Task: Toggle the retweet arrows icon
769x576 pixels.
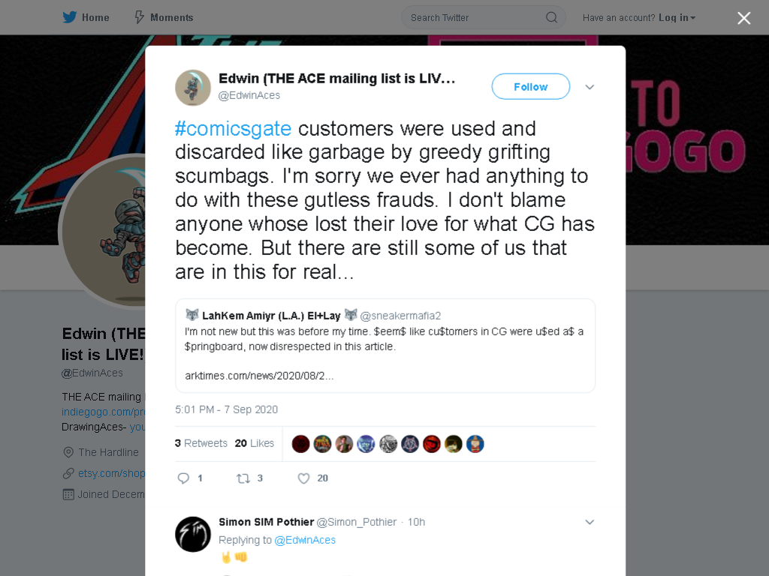Action: [243, 478]
